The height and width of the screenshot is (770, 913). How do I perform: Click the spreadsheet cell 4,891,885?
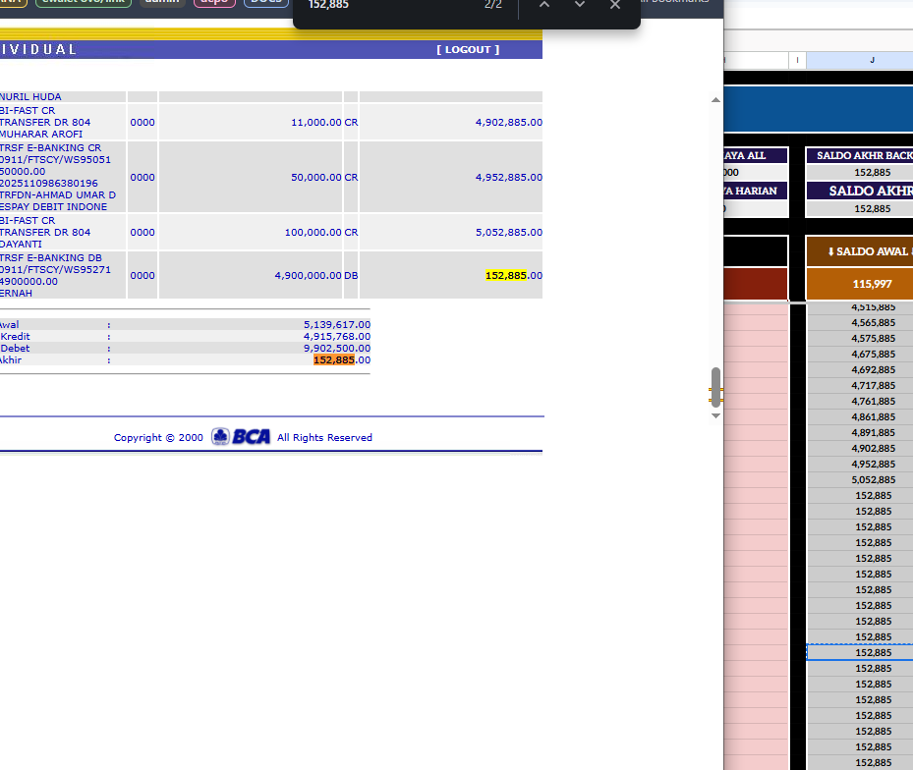(859, 432)
